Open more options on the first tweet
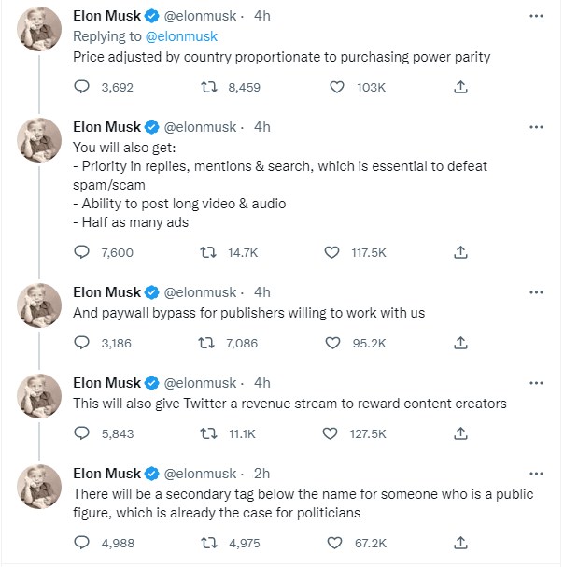This screenshot has width=564, height=567. tap(536, 17)
